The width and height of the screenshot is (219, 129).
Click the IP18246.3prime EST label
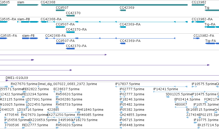pyautogui.click(x=132, y=99)
